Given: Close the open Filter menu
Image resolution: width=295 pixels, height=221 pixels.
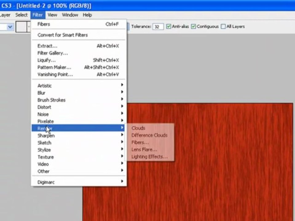Looking at the screenshot, I should 37,15.
